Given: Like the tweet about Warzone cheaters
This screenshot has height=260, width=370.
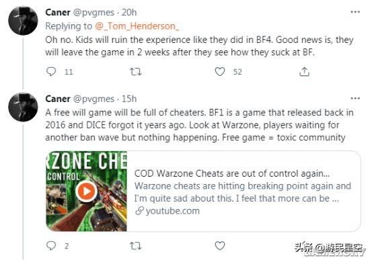Looking at the screenshot, I should click(x=220, y=246).
